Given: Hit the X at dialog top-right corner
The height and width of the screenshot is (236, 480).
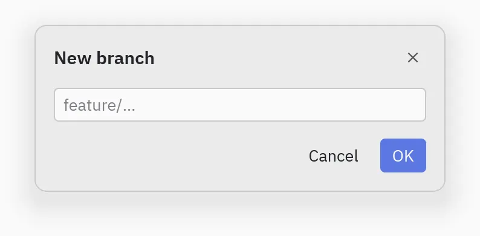Looking at the screenshot, I should click(x=413, y=57).
